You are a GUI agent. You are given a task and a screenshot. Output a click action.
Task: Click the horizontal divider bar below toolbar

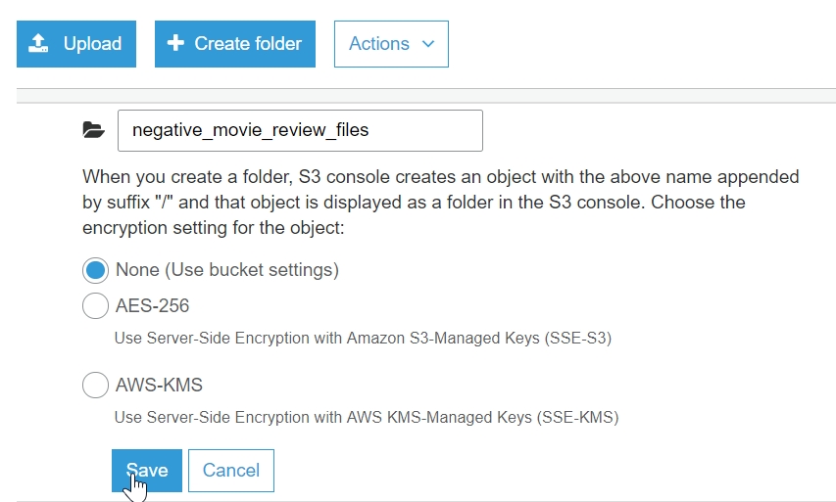(425, 96)
